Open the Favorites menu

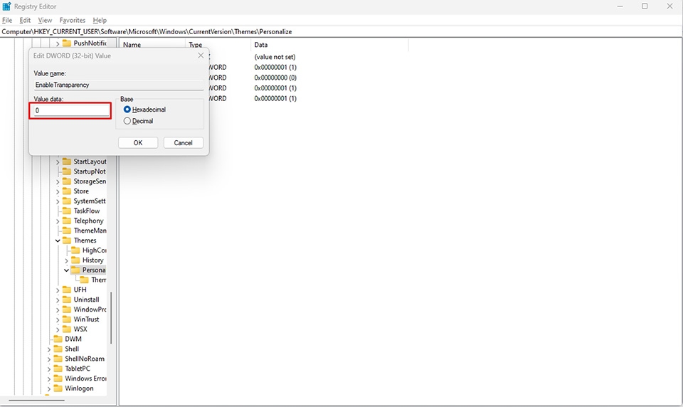pos(73,20)
